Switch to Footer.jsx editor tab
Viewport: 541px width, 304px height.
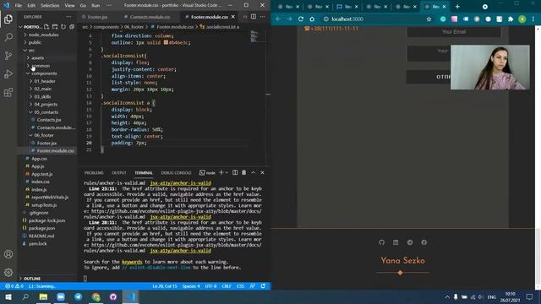click(97, 17)
